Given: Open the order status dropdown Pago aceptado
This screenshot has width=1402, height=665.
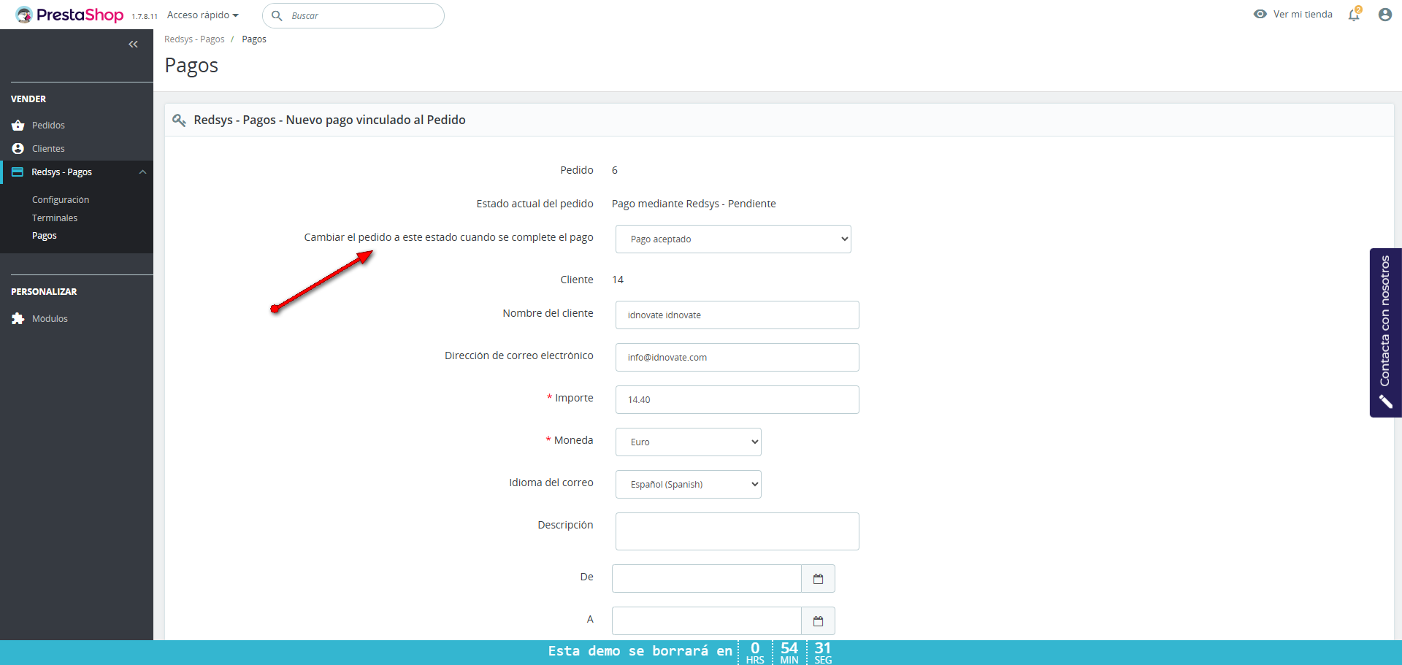Looking at the screenshot, I should 733,239.
